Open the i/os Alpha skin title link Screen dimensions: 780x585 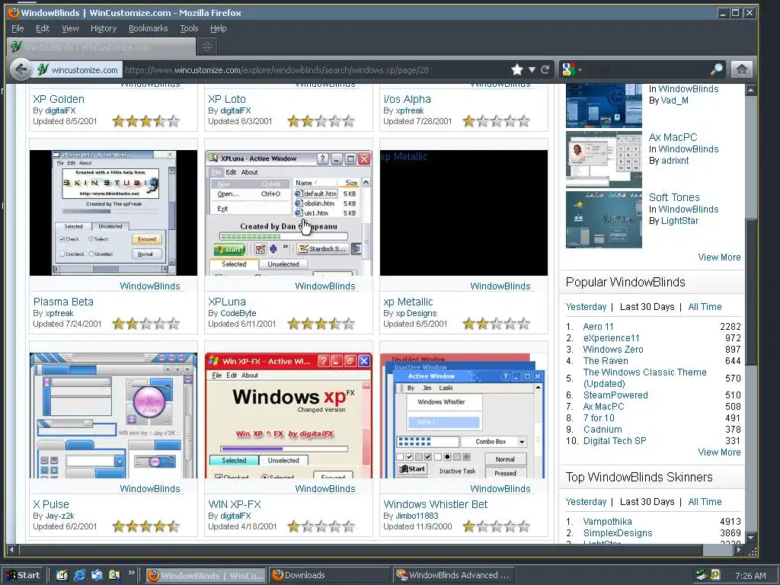(408, 99)
